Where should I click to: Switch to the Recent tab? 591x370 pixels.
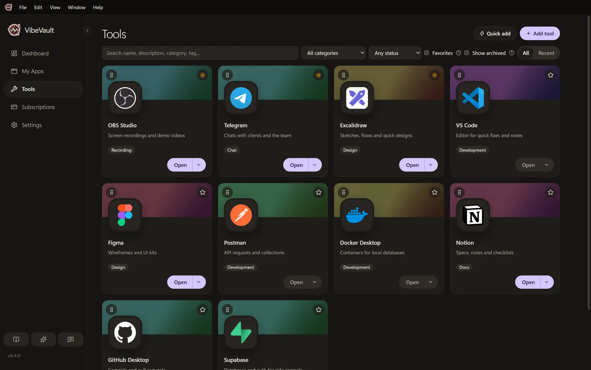(546, 53)
